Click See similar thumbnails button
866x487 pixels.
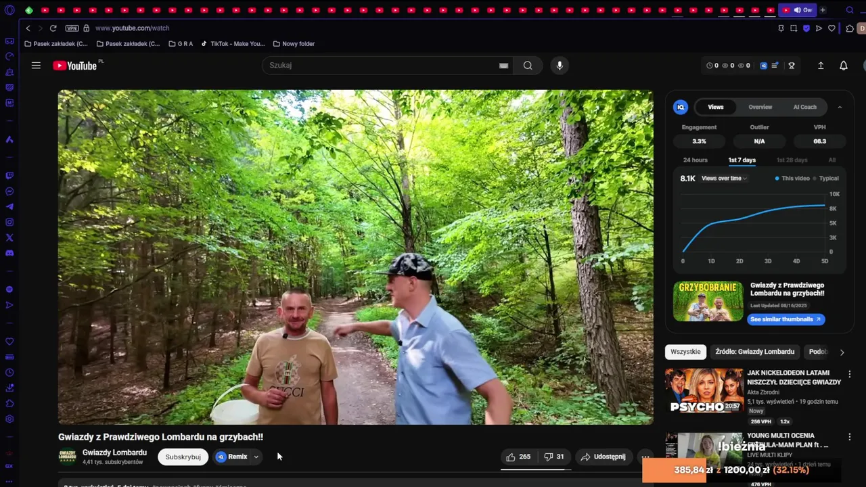point(786,319)
